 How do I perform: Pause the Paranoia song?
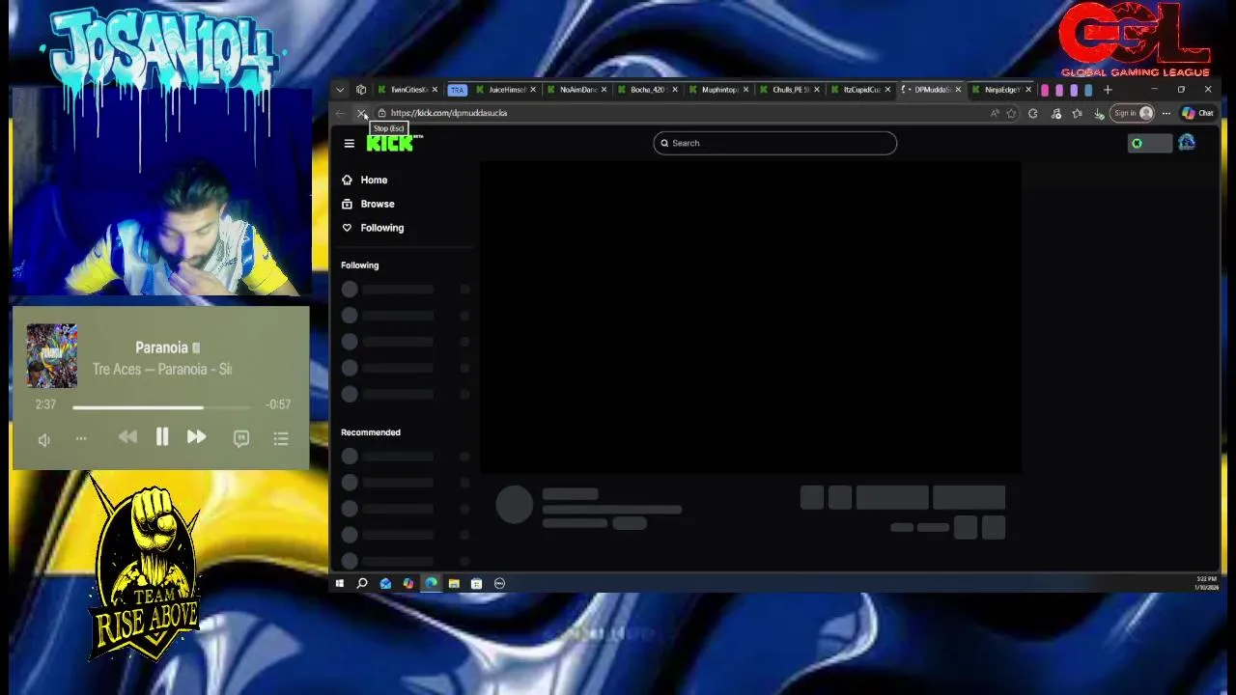(x=162, y=437)
